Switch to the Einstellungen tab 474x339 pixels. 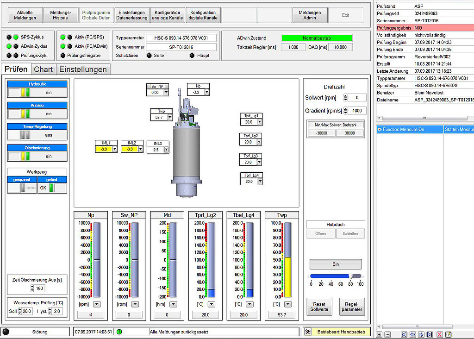click(x=83, y=69)
